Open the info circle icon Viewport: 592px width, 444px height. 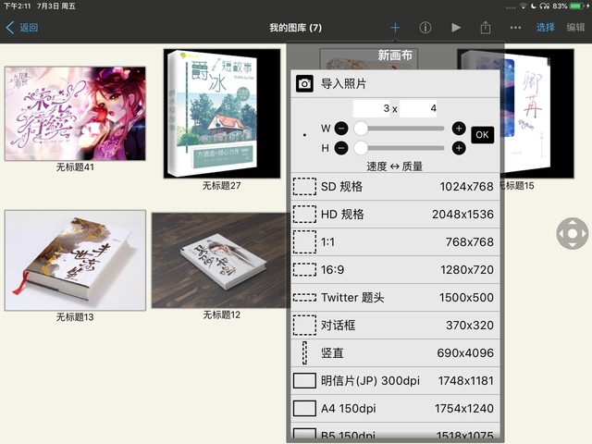click(425, 28)
